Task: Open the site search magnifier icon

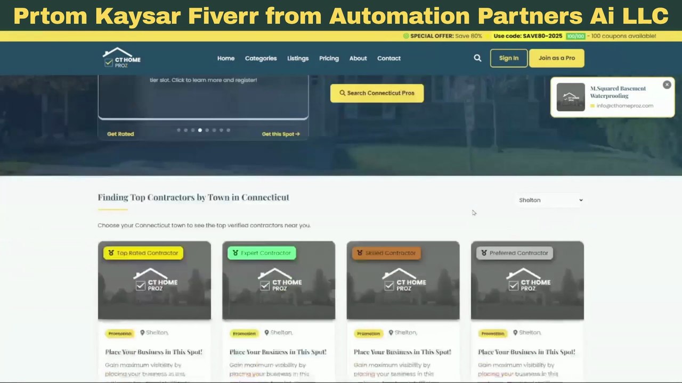Action: (477, 58)
